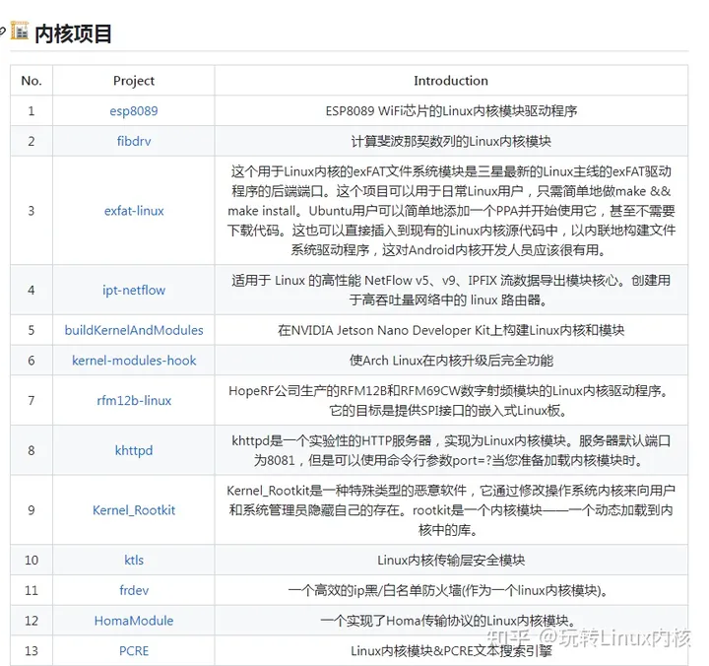Open the PCRE project link
This screenshot has width=709, height=666.
134,651
